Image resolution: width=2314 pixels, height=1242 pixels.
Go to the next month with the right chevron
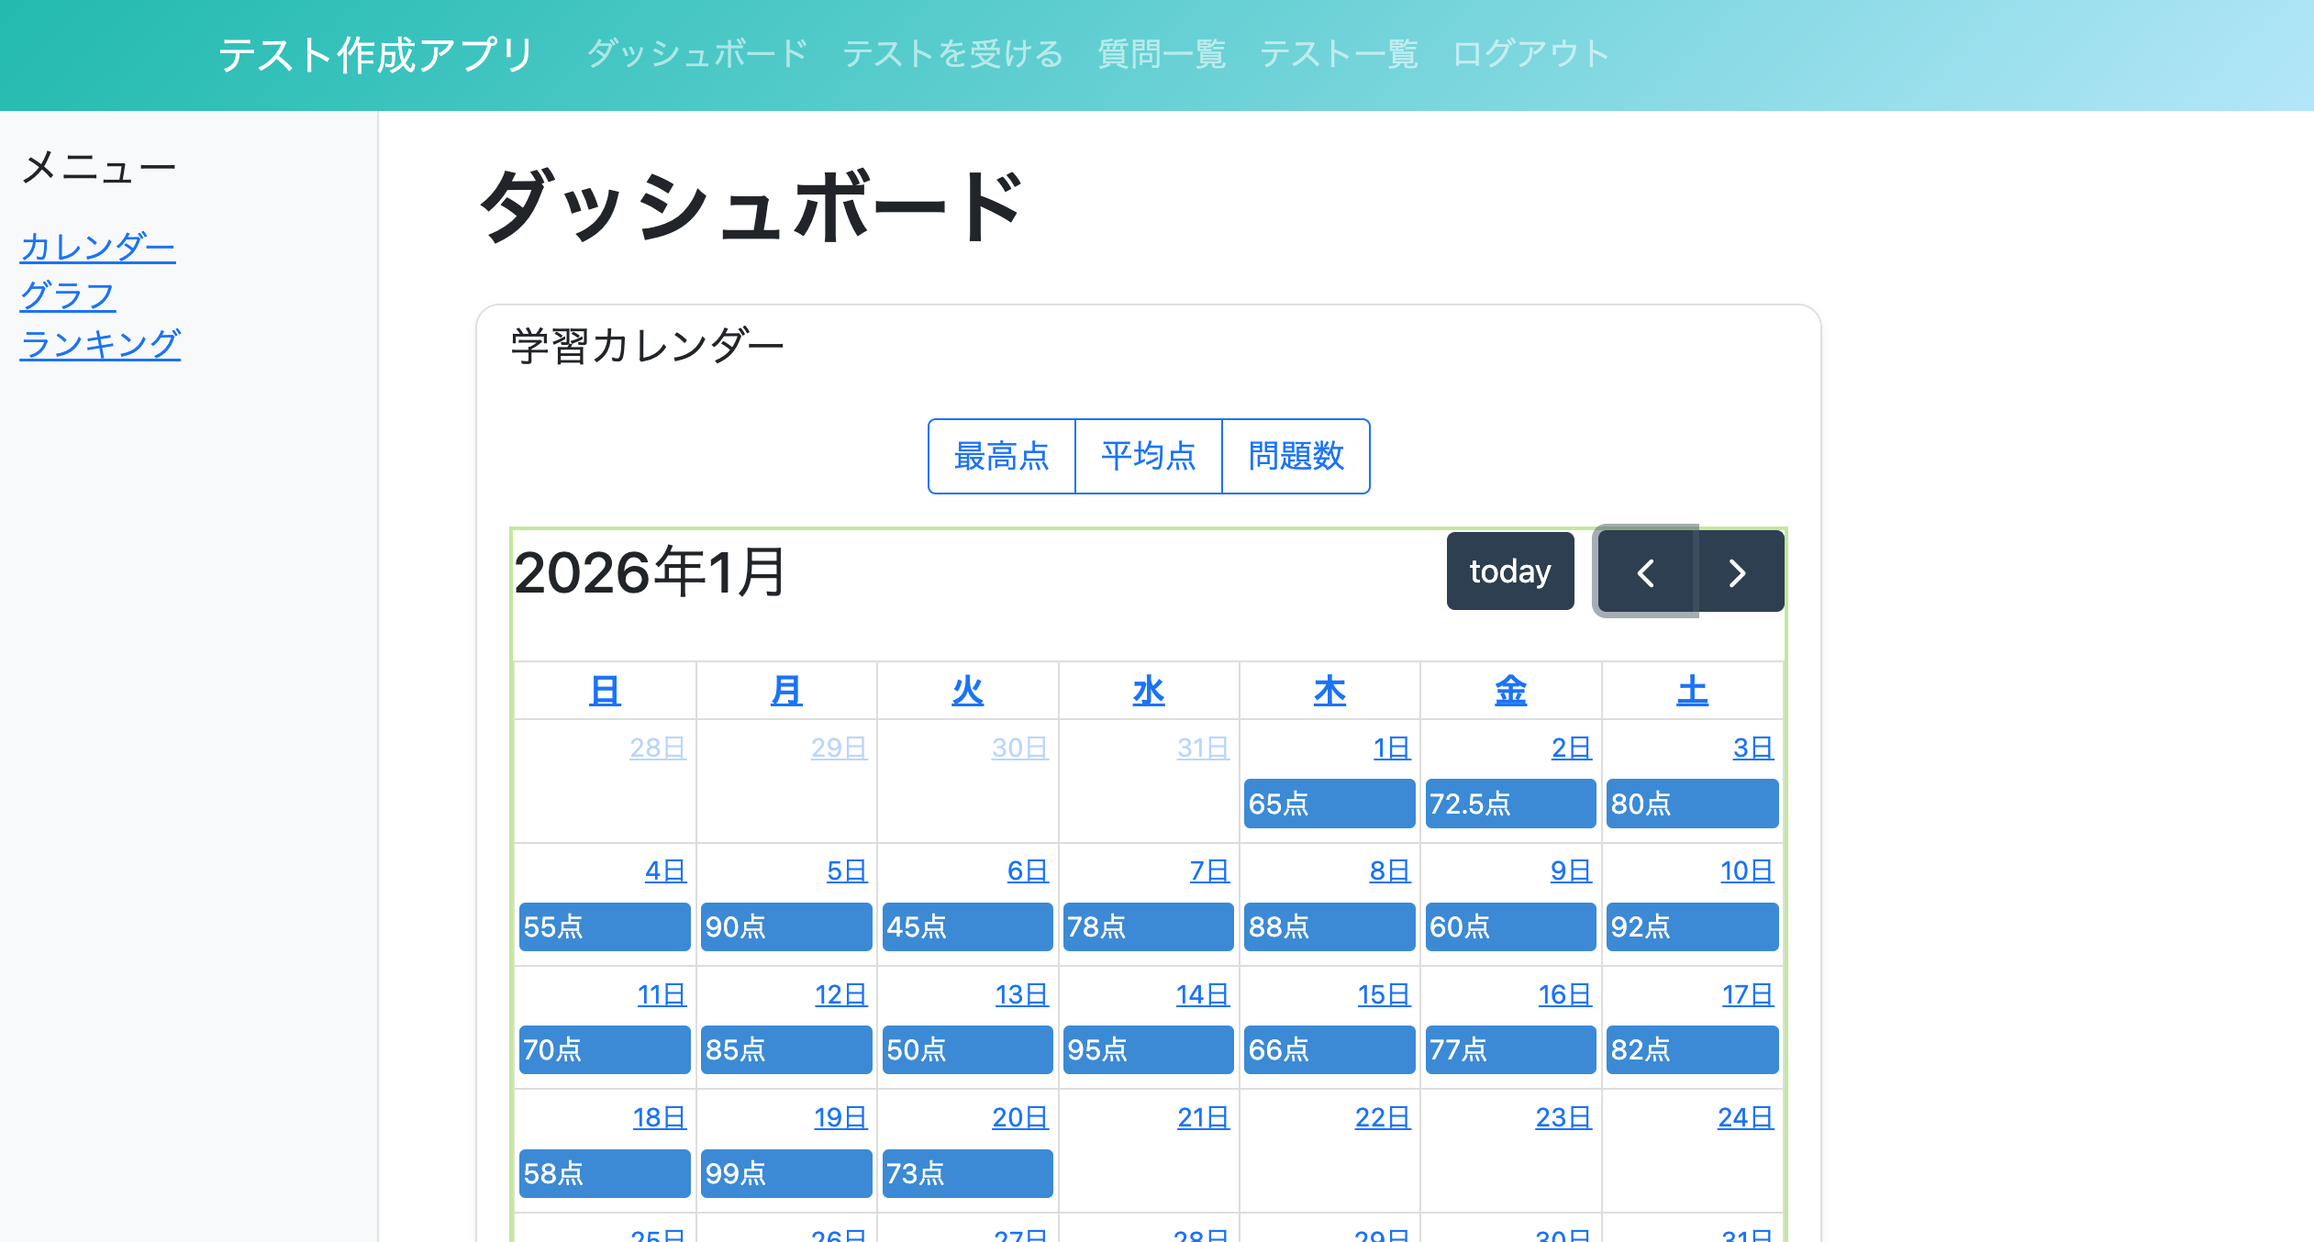1737,571
